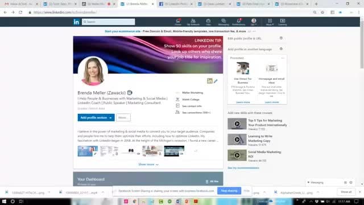Click Learn more under Use Vimeo ad

tap(243, 102)
